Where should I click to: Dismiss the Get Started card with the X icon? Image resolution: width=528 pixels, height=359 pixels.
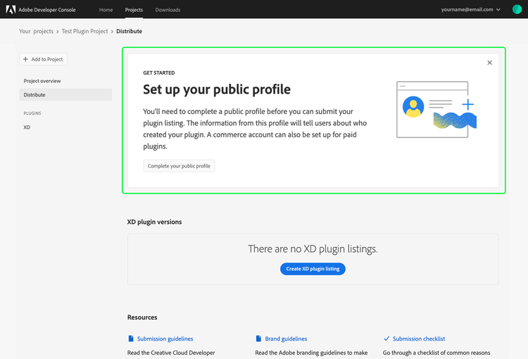click(x=489, y=63)
